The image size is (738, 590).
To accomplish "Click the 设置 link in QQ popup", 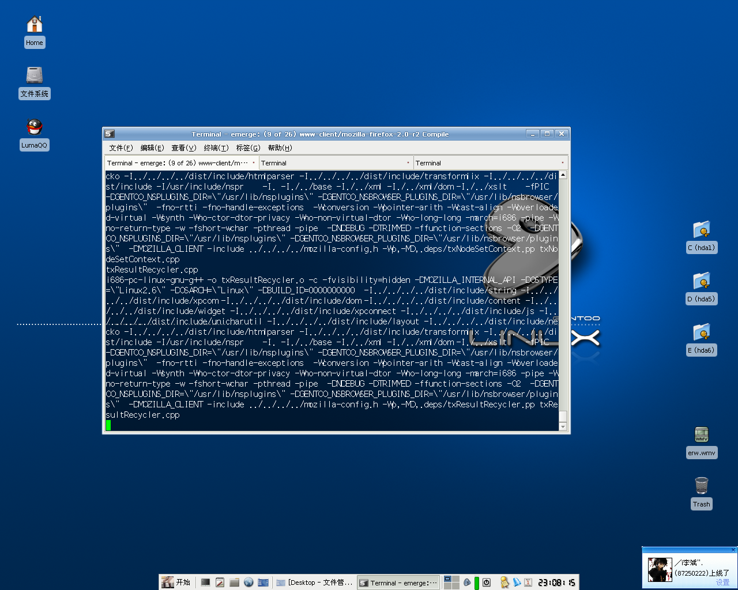I will click(722, 583).
